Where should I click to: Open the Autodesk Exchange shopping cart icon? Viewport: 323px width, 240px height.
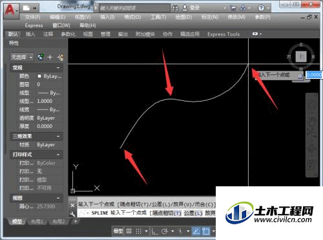click(233, 8)
